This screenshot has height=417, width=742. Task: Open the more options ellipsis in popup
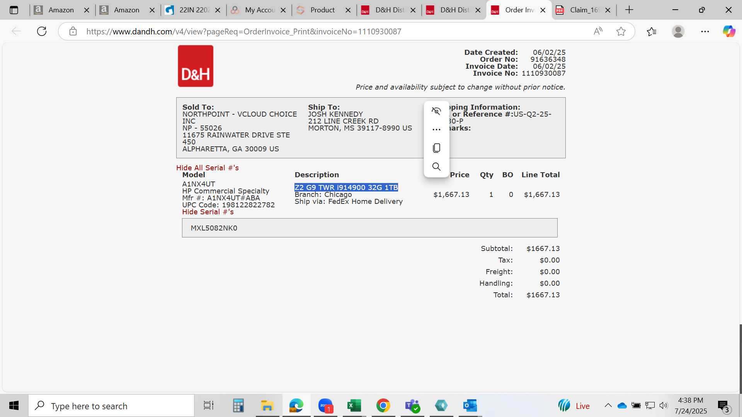tap(436, 130)
